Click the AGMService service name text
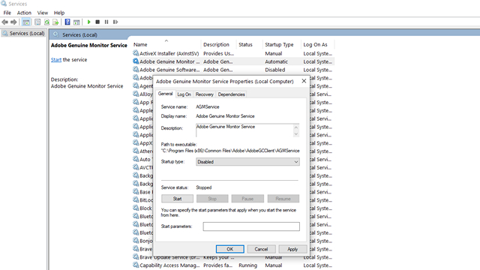Viewport: 480px width, 270px height. (x=208, y=106)
